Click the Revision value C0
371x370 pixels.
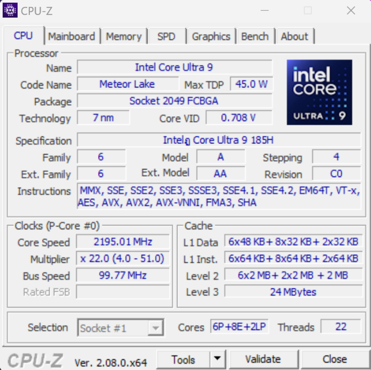pos(337,174)
